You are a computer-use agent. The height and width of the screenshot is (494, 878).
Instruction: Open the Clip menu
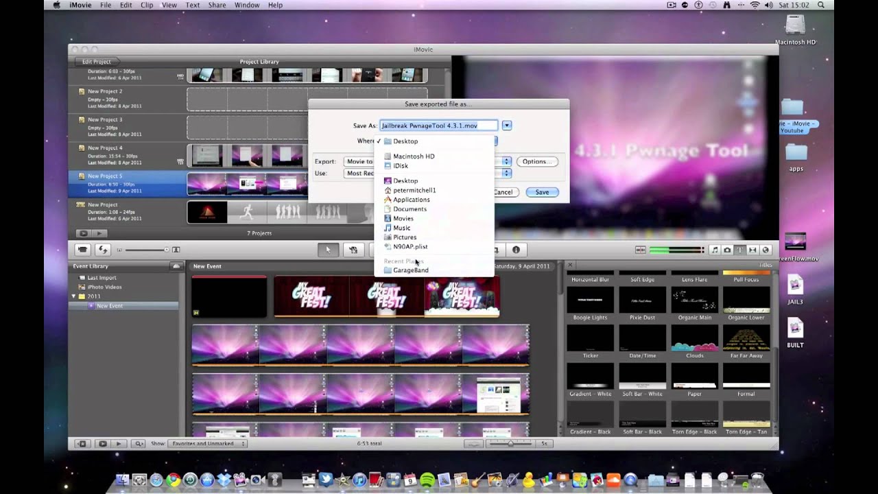[147, 5]
